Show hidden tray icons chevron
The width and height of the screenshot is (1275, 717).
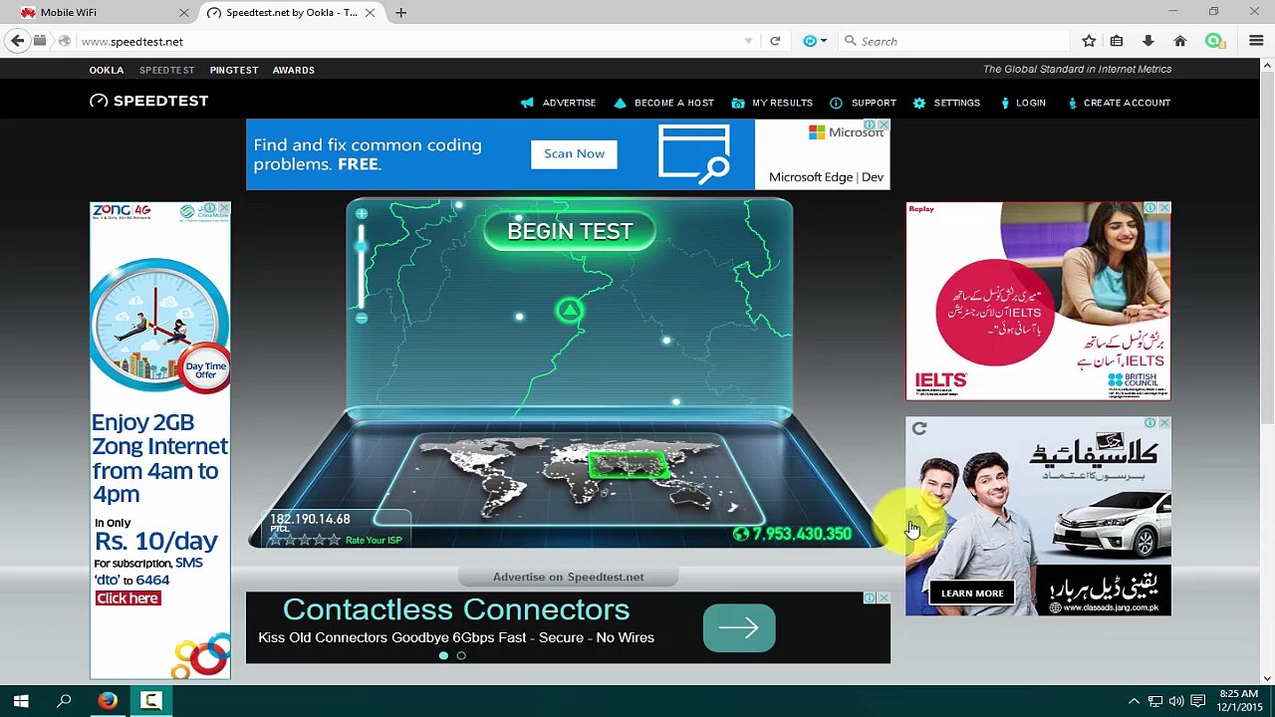[x=1134, y=701]
